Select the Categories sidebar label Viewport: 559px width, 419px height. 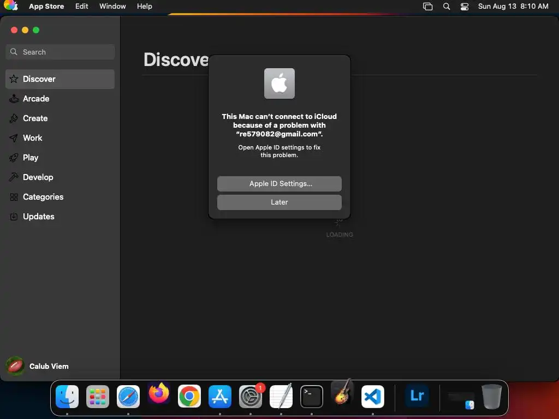point(43,197)
